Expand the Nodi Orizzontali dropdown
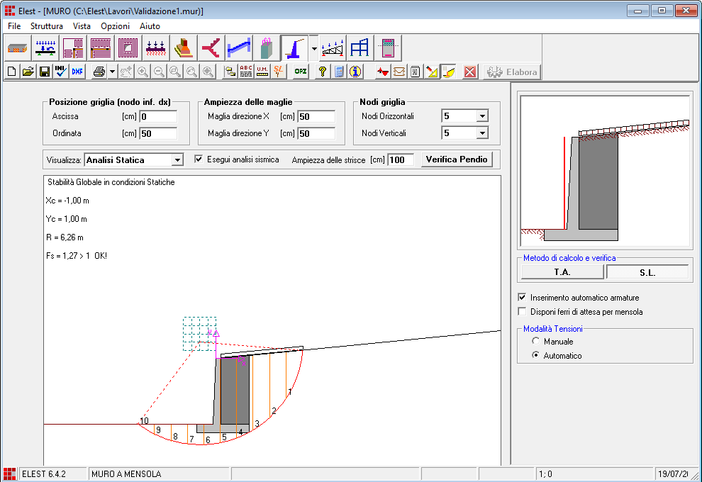The width and height of the screenshot is (702, 482). (x=482, y=116)
